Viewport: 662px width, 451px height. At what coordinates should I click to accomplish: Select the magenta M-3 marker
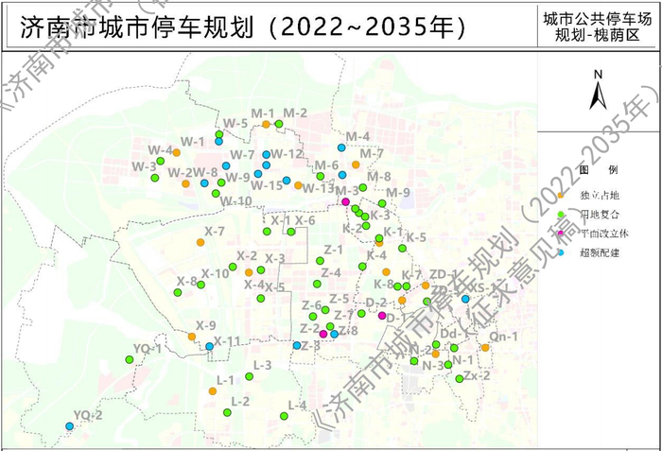tap(345, 201)
